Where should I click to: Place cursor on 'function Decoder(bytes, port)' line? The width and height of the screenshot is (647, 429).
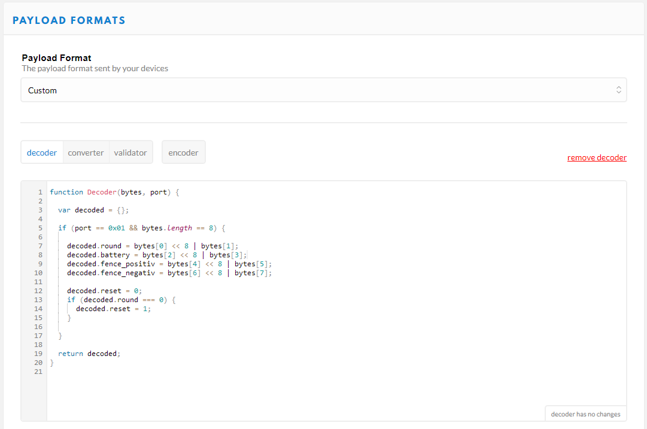point(114,192)
